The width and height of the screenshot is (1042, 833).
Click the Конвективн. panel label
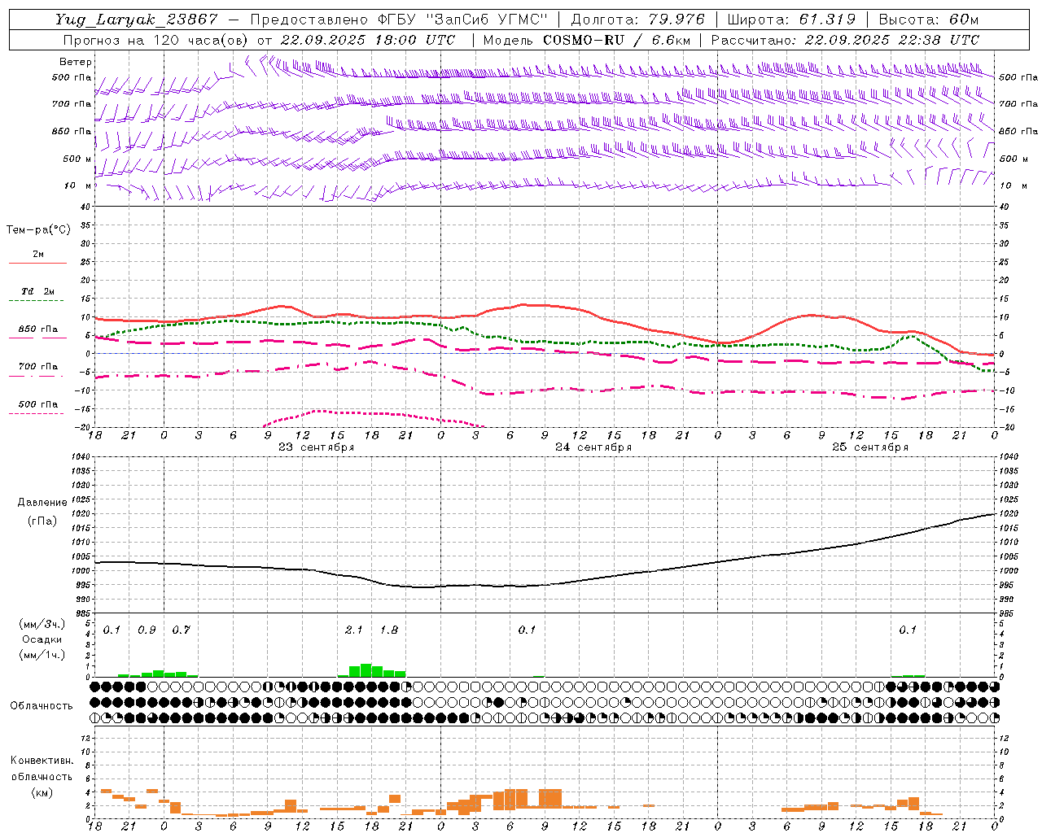pyautogui.click(x=42, y=761)
